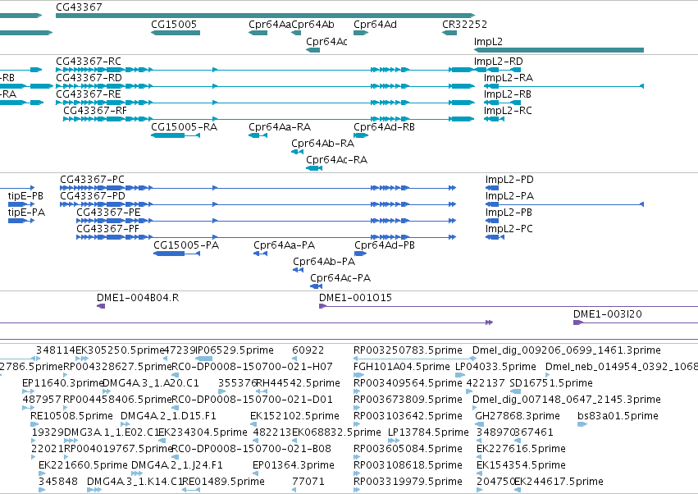
Task: Select the Cpr64Aa gene glyph
Action: coord(258,33)
